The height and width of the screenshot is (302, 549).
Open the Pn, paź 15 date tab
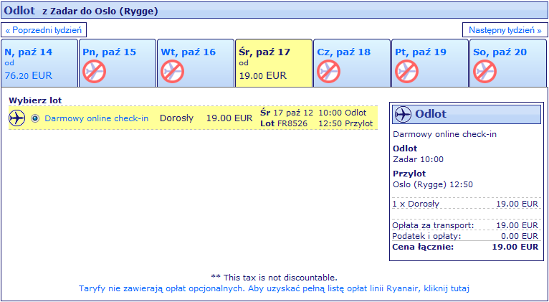tap(118, 63)
